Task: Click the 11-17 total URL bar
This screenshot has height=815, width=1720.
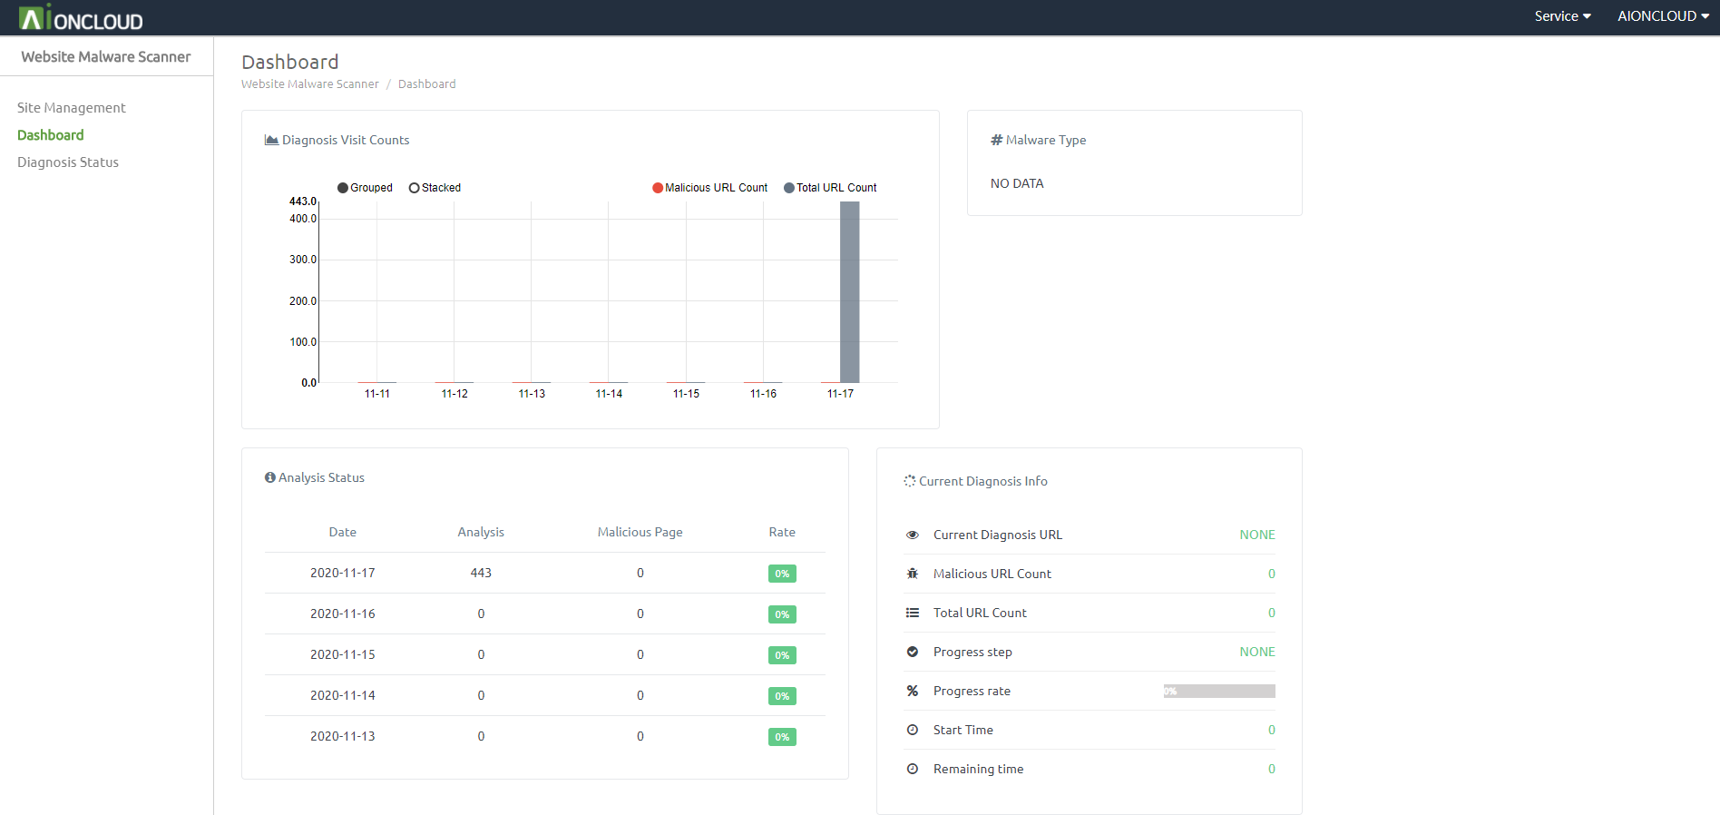Action: pyautogui.click(x=850, y=292)
